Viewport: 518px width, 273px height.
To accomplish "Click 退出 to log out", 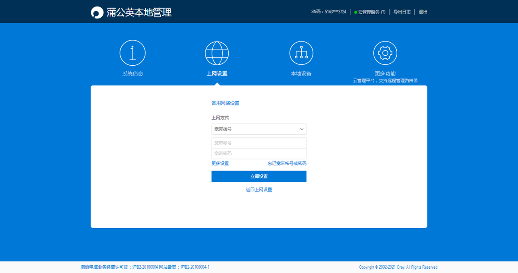I will [x=423, y=12].
